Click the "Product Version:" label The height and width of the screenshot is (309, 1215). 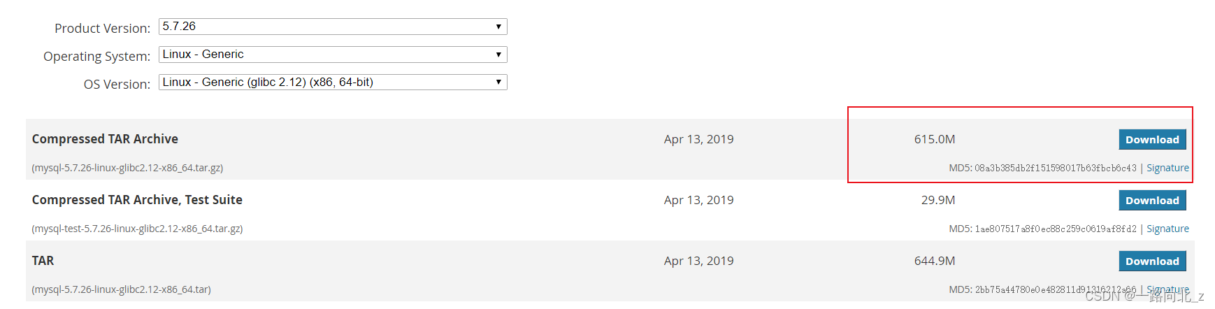102,28
